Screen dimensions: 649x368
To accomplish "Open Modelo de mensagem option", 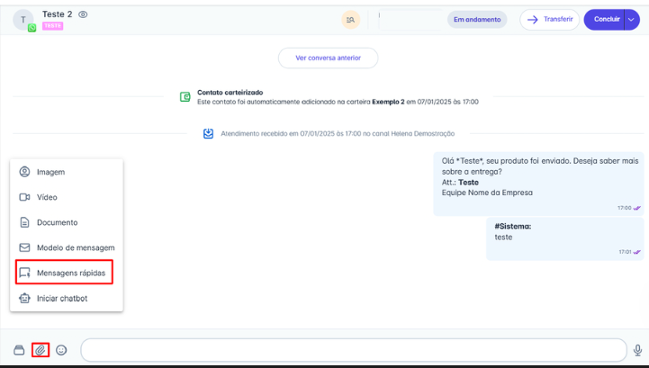I will pos(75,247).
